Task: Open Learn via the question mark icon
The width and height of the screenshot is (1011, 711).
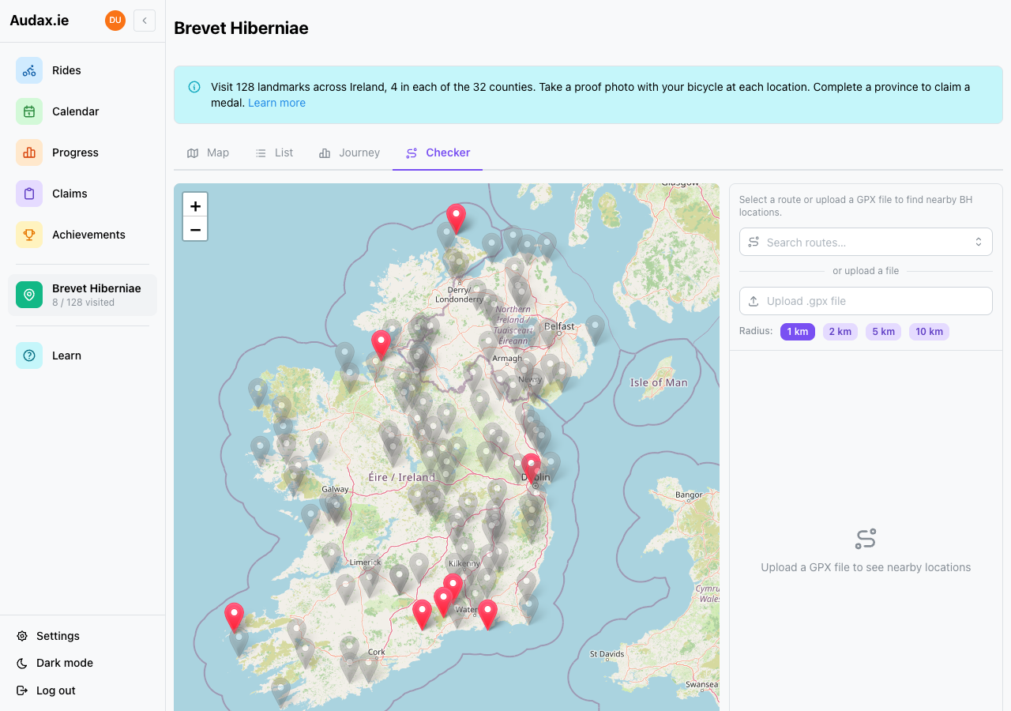Action: (x=29, y=355)
